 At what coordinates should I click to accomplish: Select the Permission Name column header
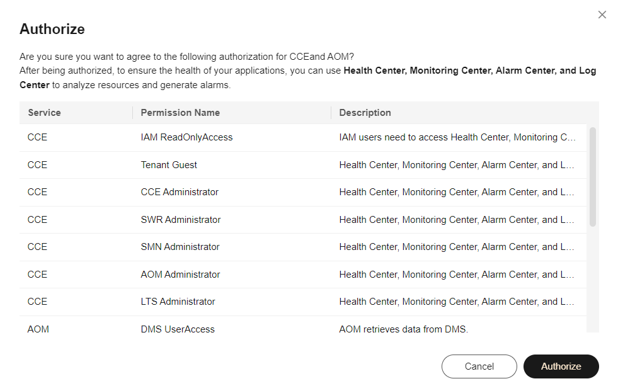(180, 113)
